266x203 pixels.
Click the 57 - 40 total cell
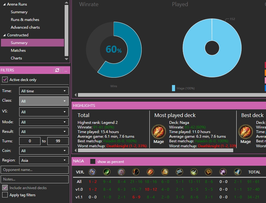[253, 189]
